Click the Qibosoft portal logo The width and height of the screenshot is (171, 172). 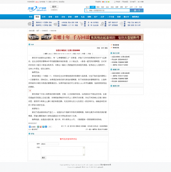[37, 9]
